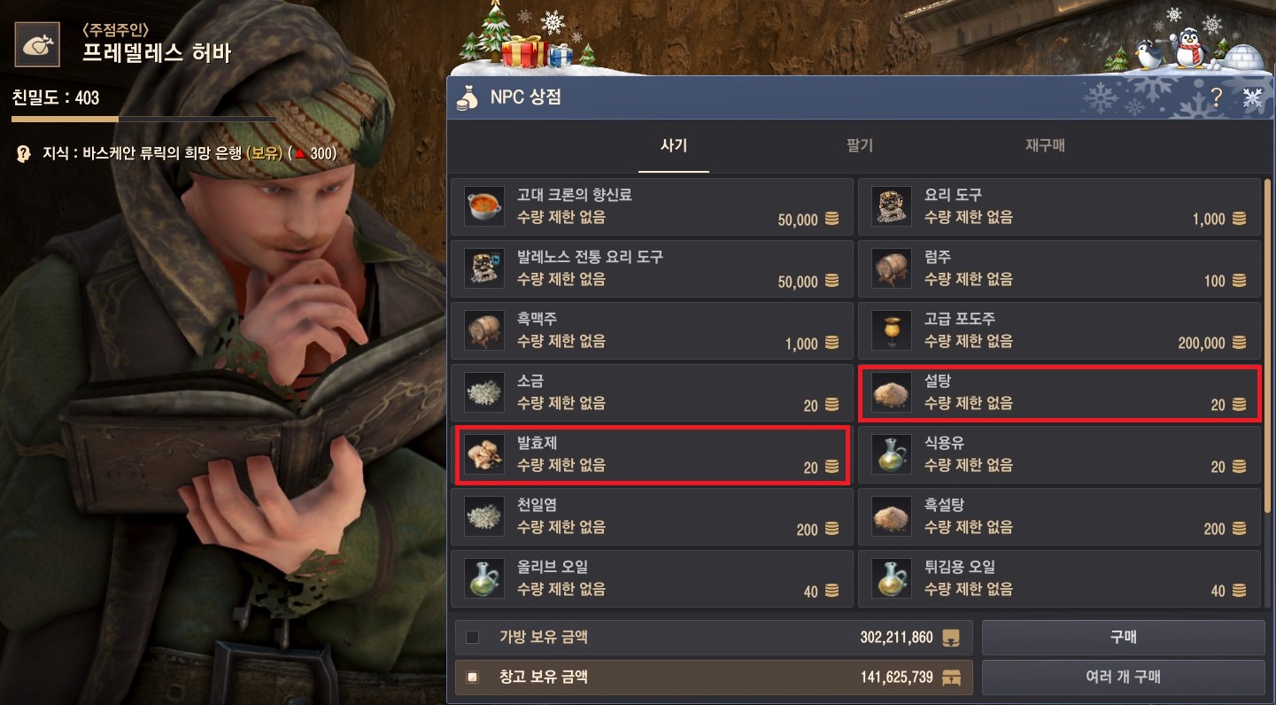Viewport: 1276px width, 705px height.
Task: Select the 요리 도구 cooking utensil icon
Action: pyautogui.click(x=892, y=206)
